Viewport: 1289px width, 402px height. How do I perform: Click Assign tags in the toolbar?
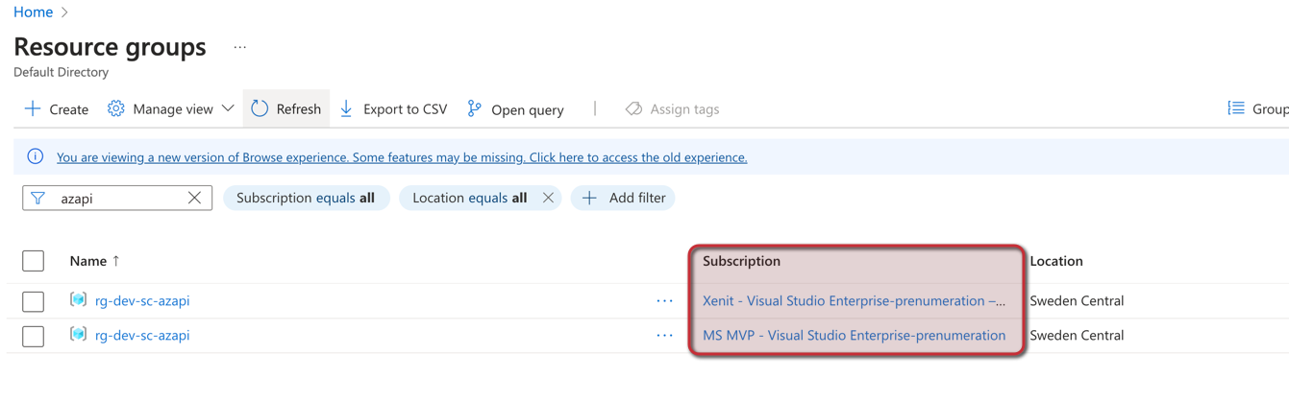[672, 109]
